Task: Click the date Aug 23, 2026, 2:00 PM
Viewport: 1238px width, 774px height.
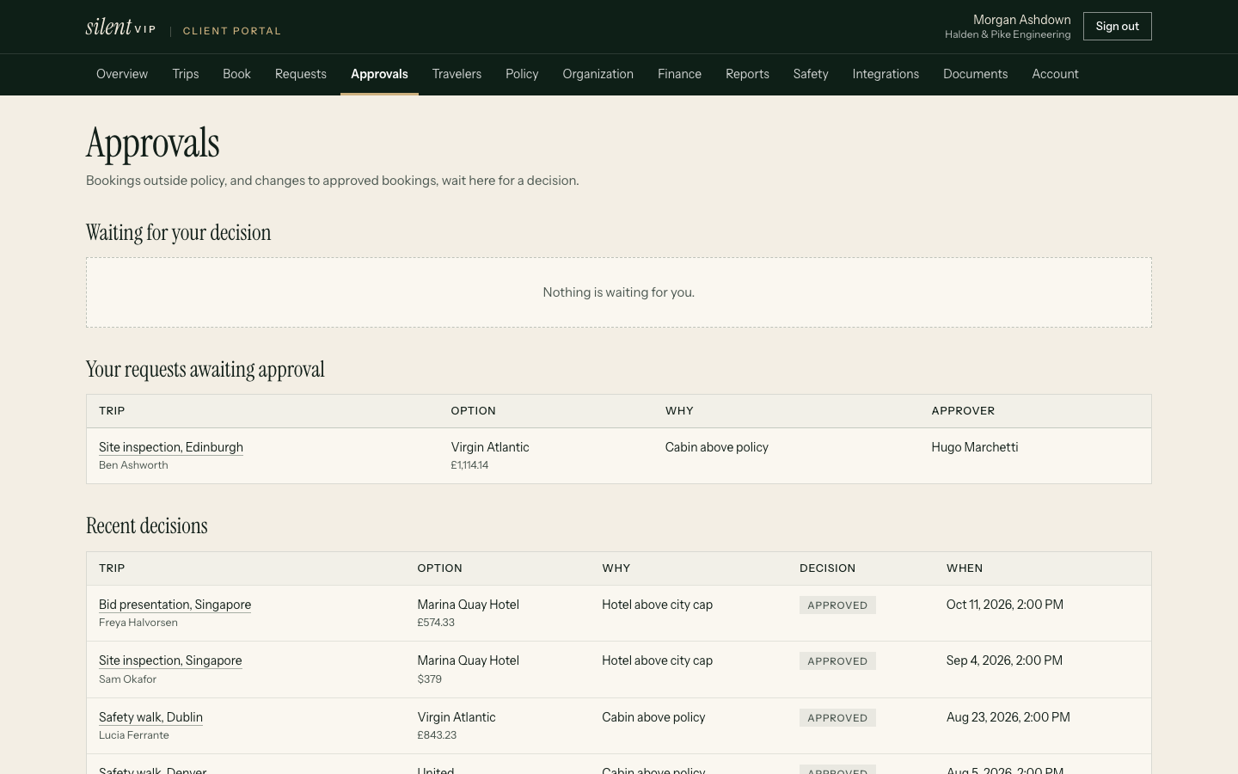Action: tap(1008, 717)
